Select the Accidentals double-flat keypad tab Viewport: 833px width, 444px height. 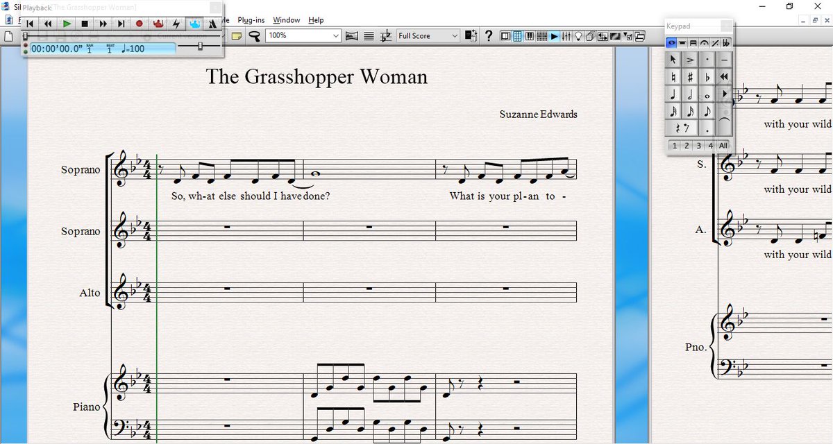(x=726, y=43)
